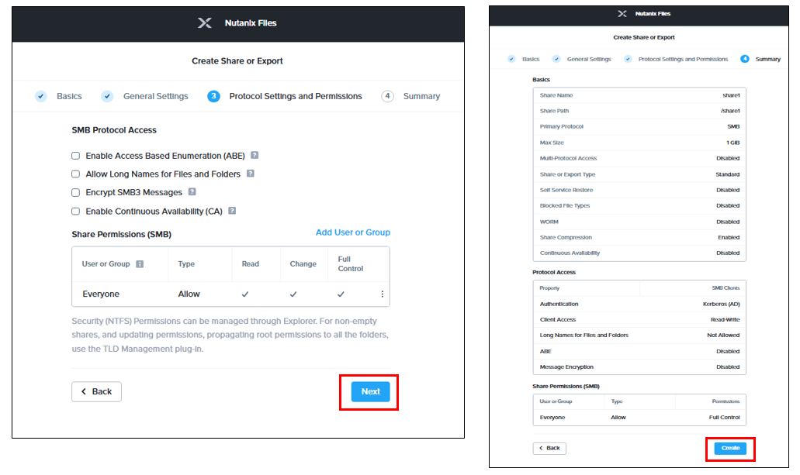Click Multi-Protocol Access row

click(x=639, y=159)
